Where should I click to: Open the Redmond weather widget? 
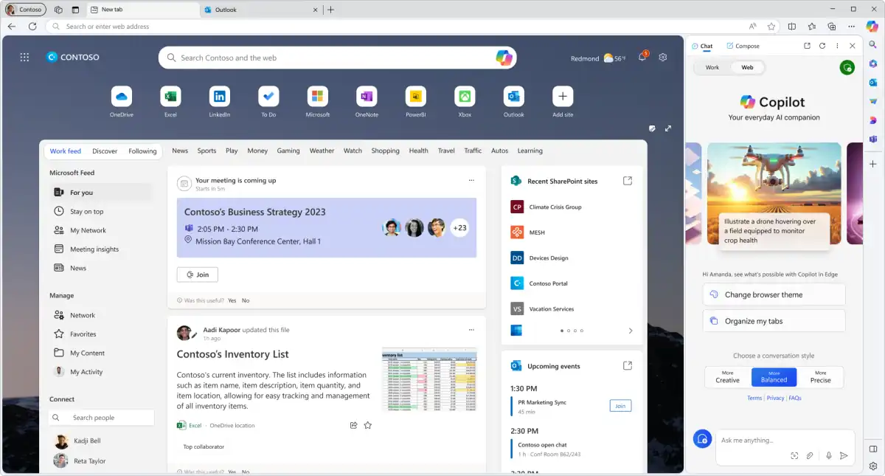pyautogui.click(x=598, y=58)
